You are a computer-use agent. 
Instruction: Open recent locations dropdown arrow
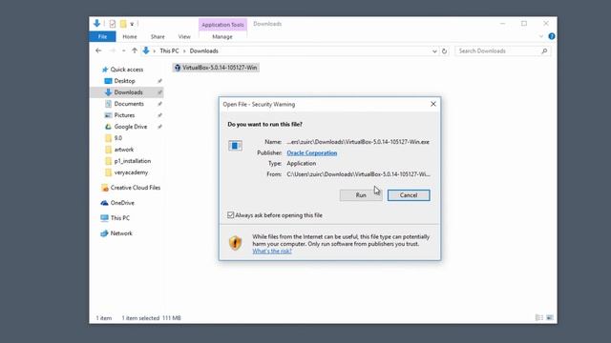[123, 50]
